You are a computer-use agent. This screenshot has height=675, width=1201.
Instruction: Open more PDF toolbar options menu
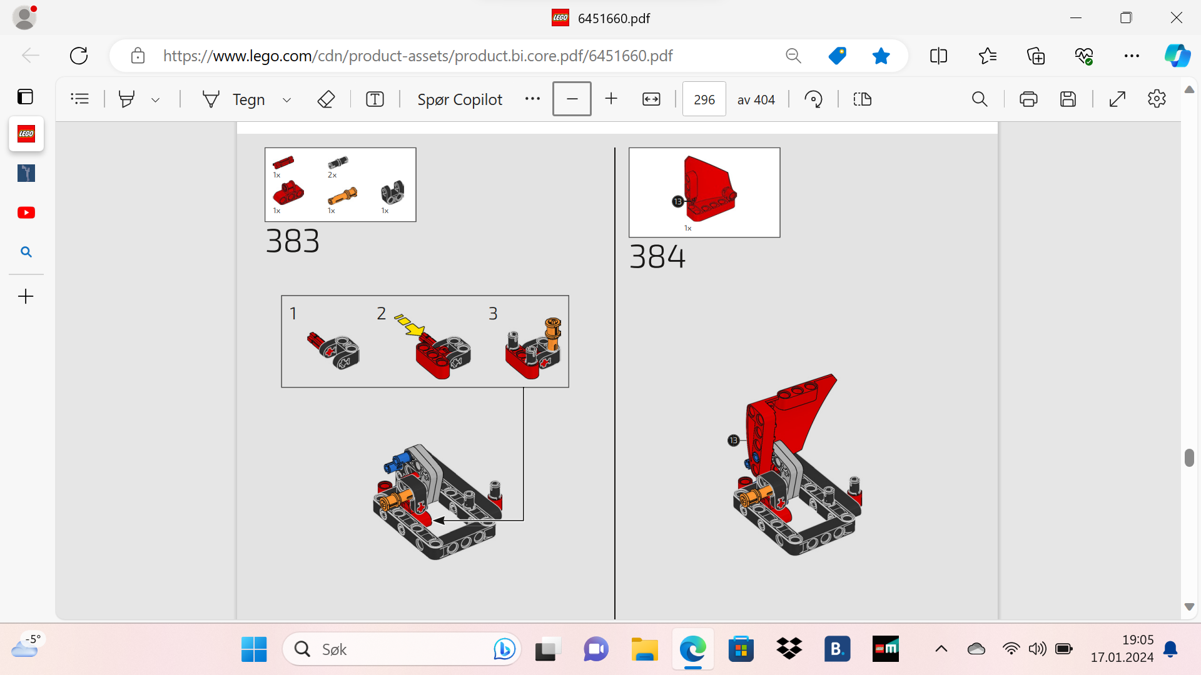532,99
